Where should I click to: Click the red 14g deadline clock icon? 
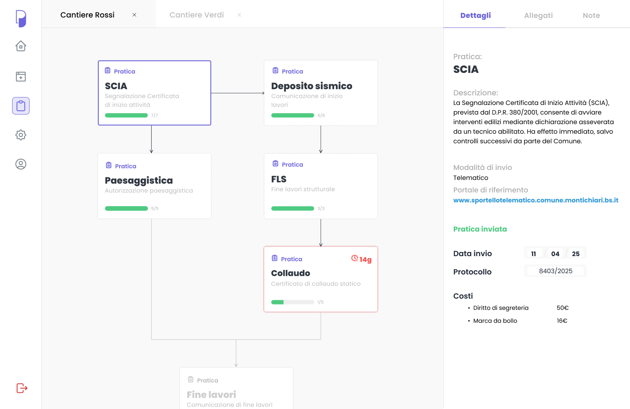point(355,258)
